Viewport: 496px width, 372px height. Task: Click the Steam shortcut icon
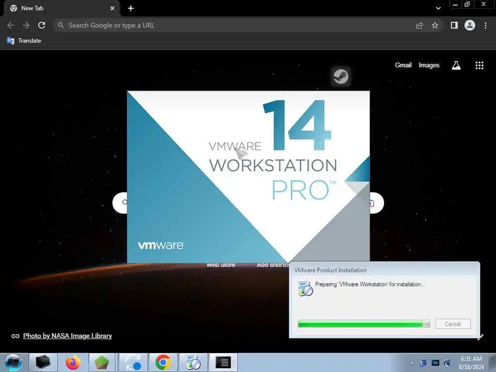341,76
